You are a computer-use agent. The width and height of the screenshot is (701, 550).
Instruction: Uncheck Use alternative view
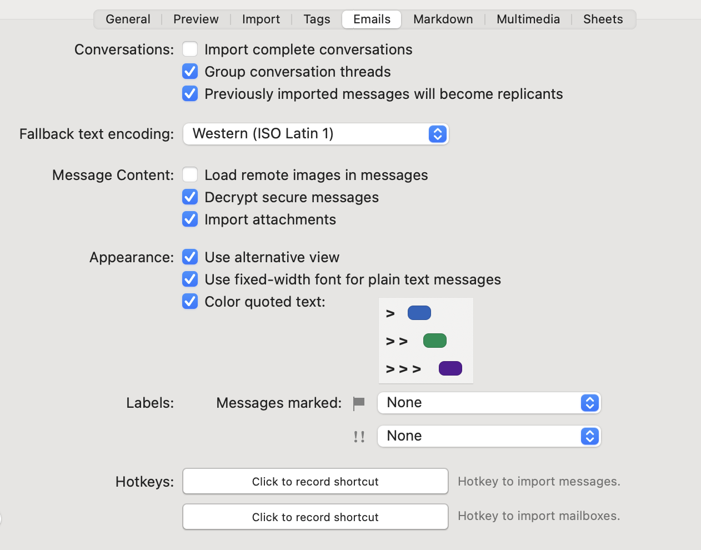tap(190, 257)
